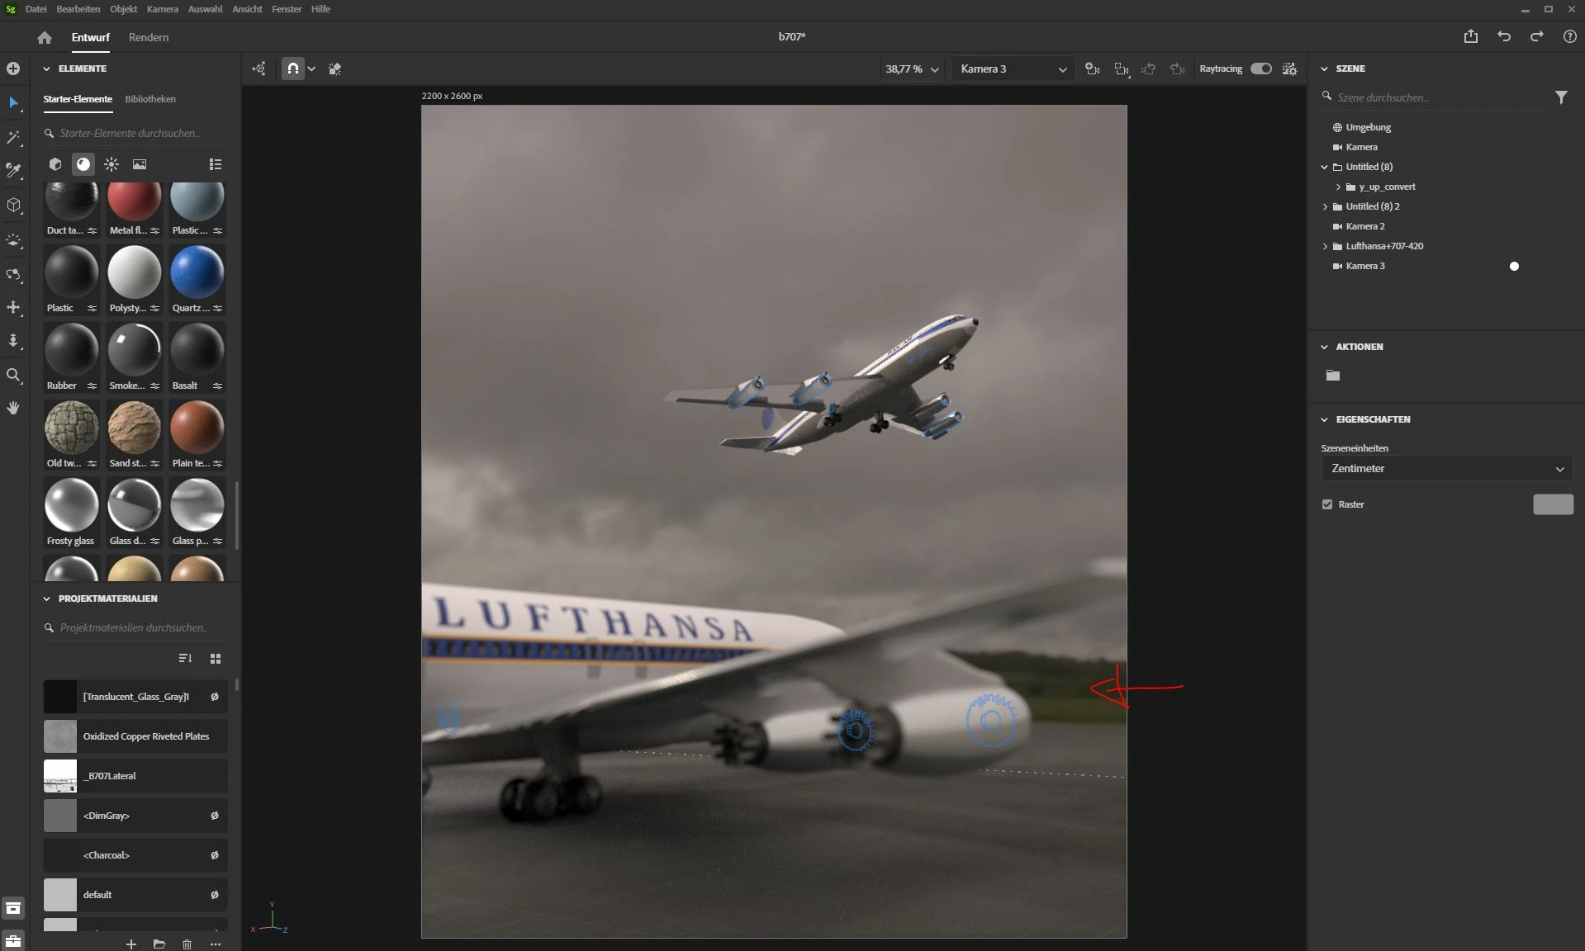Add a new project material
The image size is (1585, 951).
click(x=131, y=944)
